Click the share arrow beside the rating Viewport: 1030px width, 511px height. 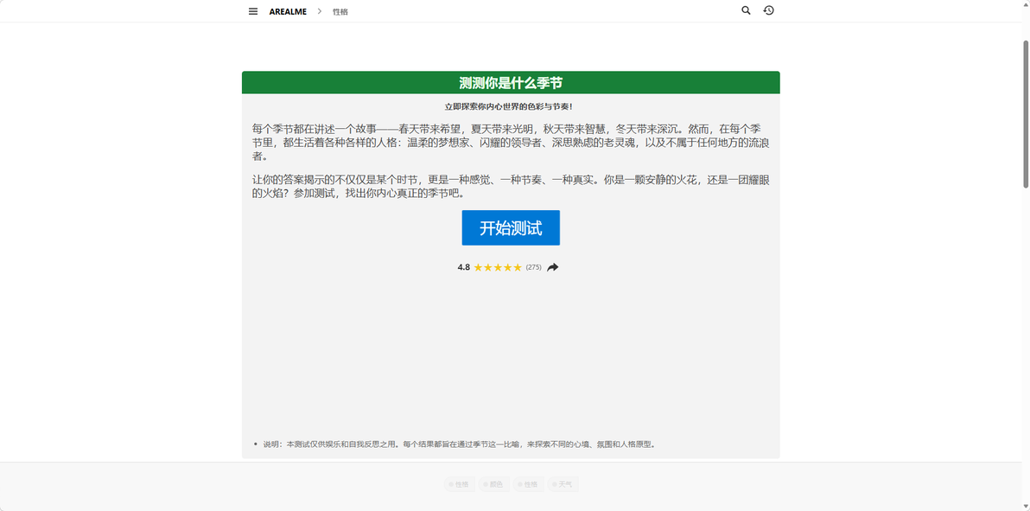552,267
